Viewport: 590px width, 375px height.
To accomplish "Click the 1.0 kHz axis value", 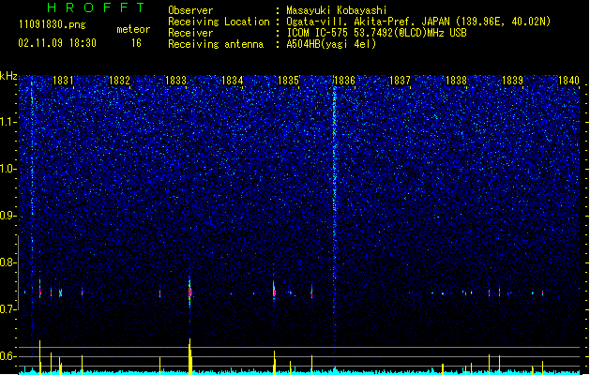I will point(8,169).
